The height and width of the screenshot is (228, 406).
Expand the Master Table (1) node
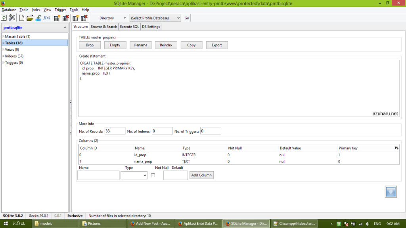click(3, 36)
